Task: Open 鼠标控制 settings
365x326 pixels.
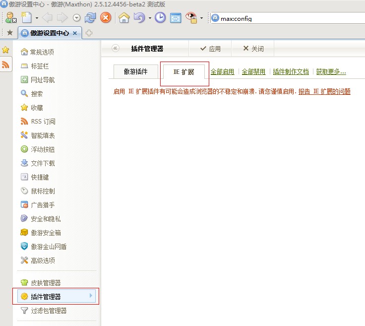Action: coord(38,191)
